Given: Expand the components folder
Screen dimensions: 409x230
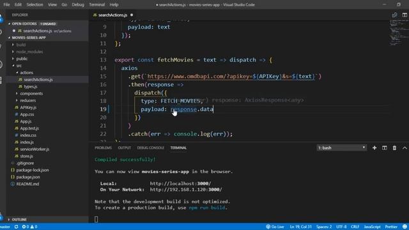Looking at the screenshot, I should pyautogui.click(x=31, y=93).
